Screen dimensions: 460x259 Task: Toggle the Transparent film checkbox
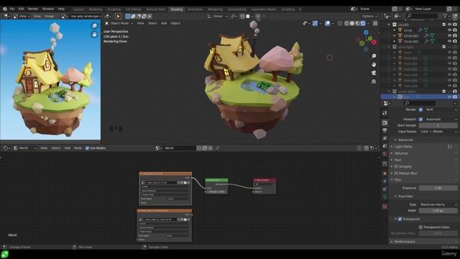(400, 219)
